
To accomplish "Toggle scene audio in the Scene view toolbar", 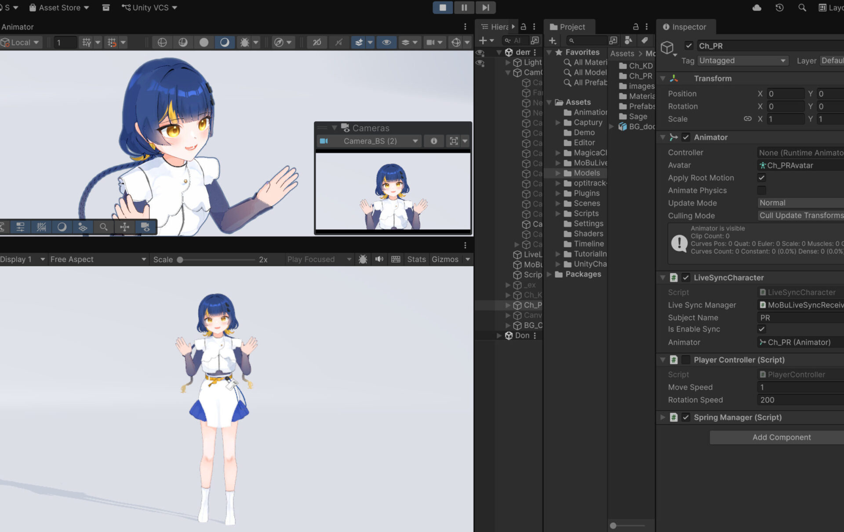I will (224, 42).
